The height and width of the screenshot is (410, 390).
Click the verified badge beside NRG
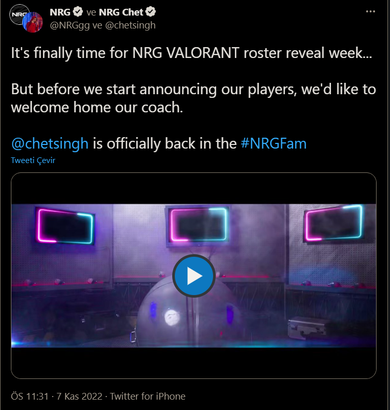pyautogui.click(x=78, y=12)
